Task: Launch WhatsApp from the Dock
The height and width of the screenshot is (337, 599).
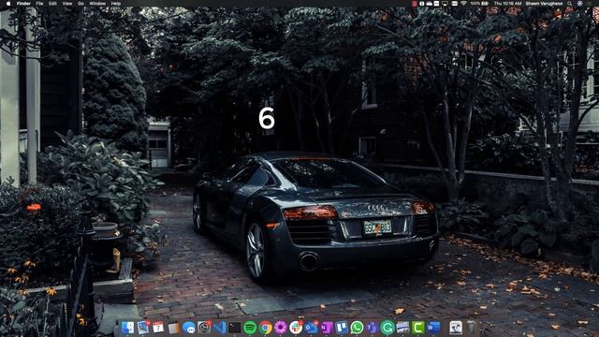Action: point(357,328)
